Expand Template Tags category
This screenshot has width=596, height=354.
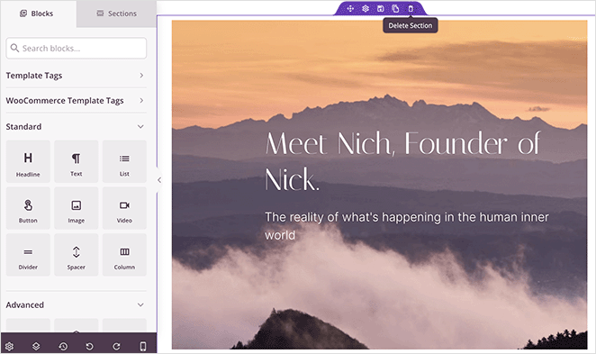point(76,76)
